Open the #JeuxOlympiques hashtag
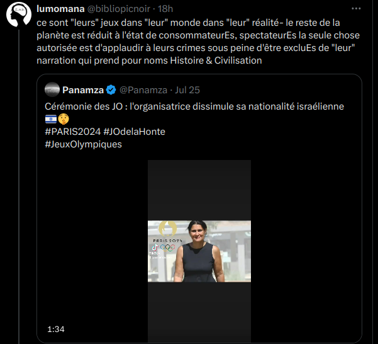Screen dimensions: 378x344 tap(84, 144)
